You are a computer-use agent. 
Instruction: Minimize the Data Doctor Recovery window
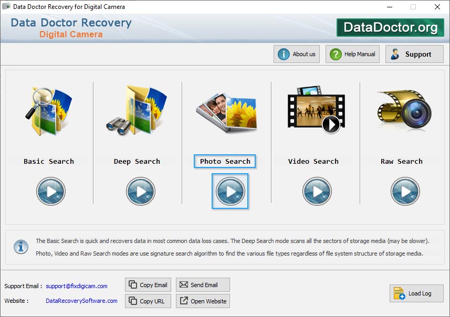tap(390, 7)
